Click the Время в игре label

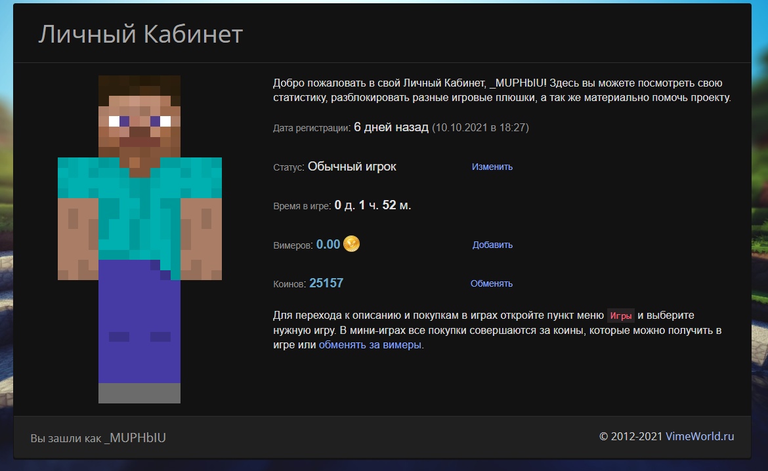coord(303,206)
